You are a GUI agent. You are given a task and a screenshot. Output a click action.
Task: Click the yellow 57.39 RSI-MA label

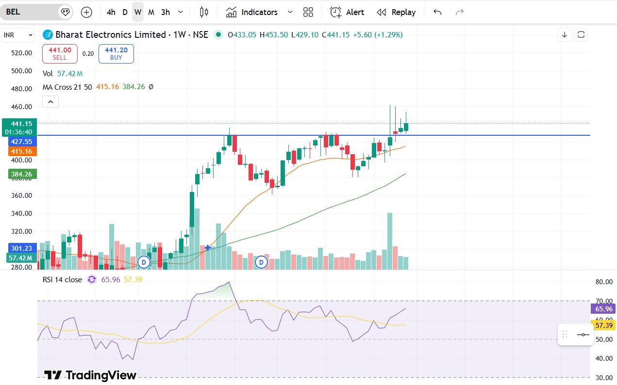coord(603,324)
